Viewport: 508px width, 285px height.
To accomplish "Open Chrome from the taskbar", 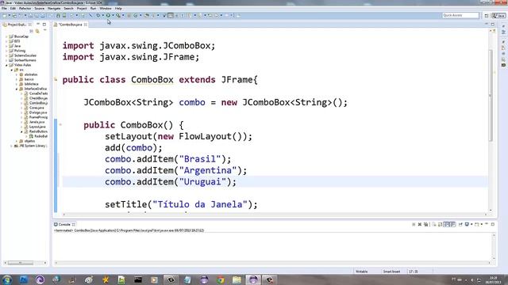I will click(x=221, y=279).
